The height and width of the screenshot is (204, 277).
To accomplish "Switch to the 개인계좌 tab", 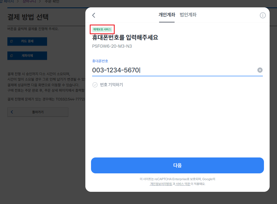I will point(167,15).
